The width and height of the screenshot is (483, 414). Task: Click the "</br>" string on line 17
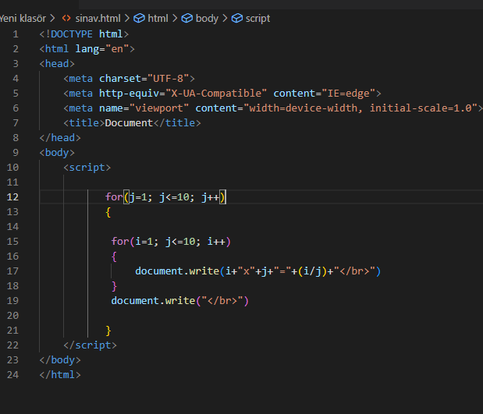(x=354, y=271)
